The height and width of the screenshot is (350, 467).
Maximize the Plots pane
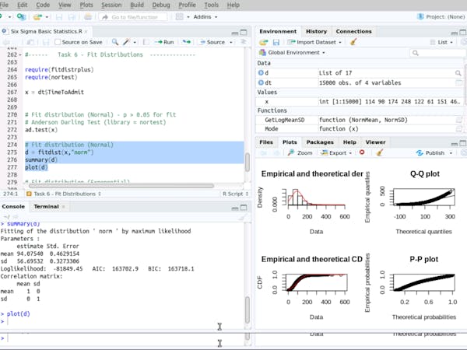[463, 143]
